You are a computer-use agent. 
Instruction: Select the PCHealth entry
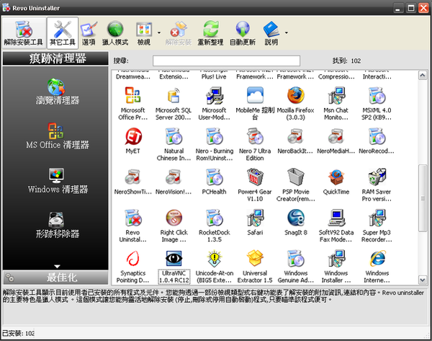tap(214, 181)
